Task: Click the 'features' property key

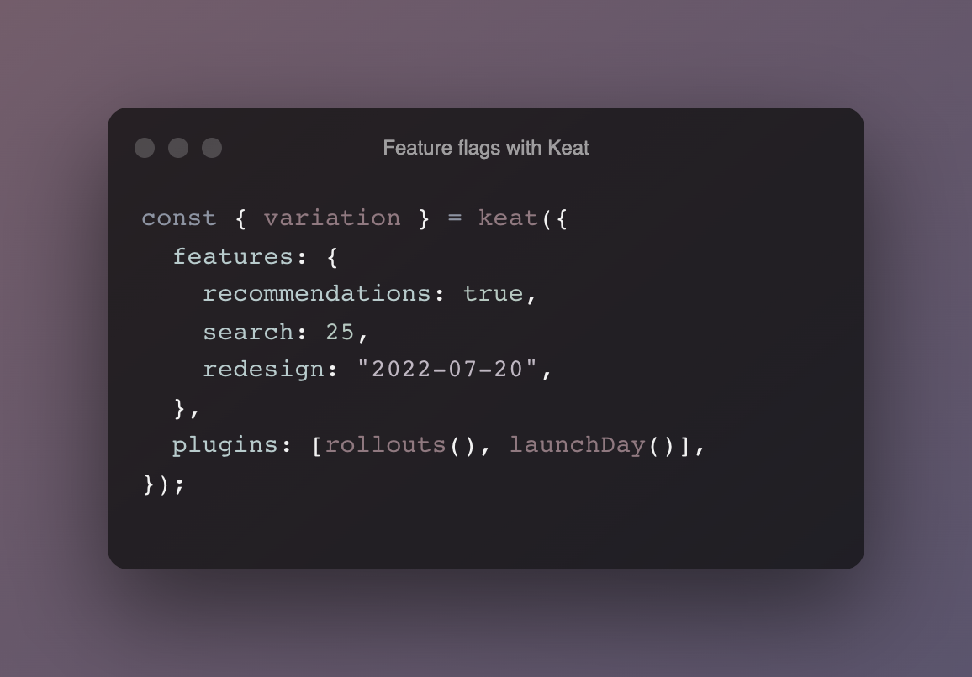Action: 233,256
